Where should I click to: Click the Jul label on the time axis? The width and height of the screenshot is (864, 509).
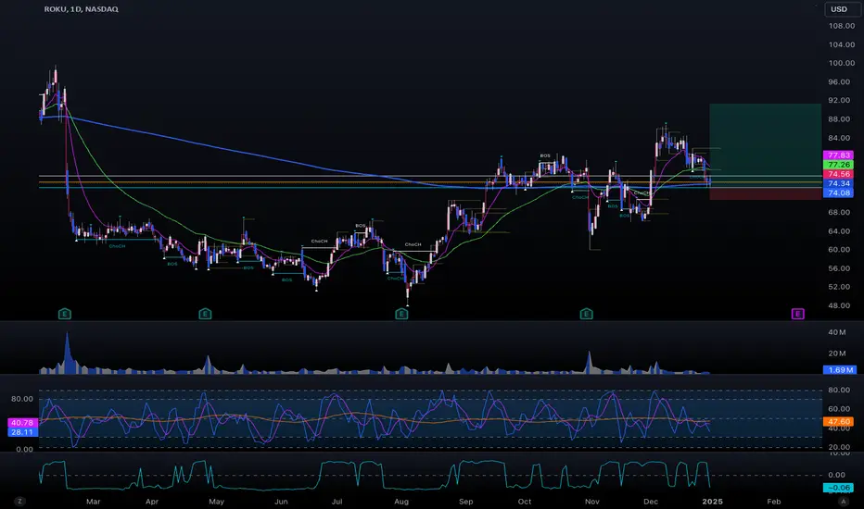(x=337, y=502)
